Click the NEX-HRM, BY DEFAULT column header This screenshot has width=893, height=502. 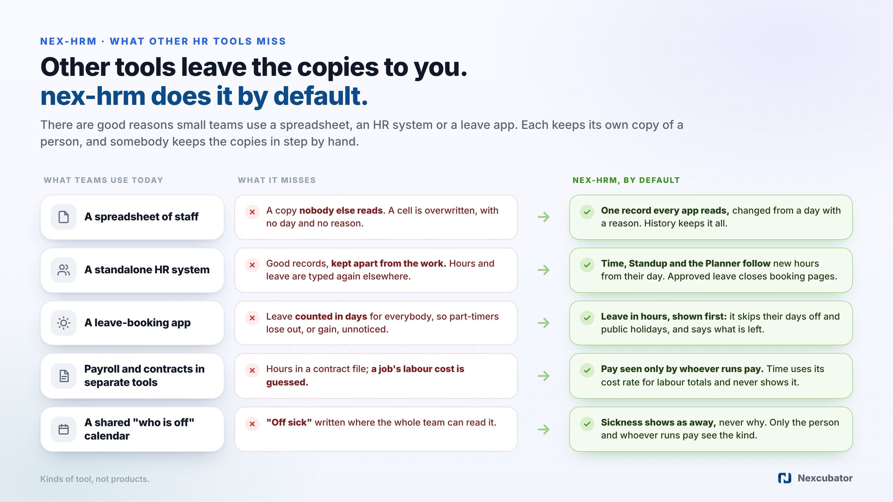click(626, 180)
